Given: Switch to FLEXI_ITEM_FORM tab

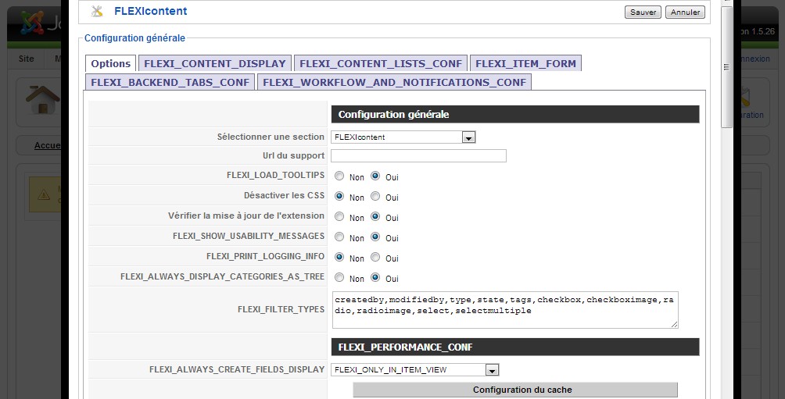Looking at the screenshot, I should pyautogui.click(x=525, y=63).
